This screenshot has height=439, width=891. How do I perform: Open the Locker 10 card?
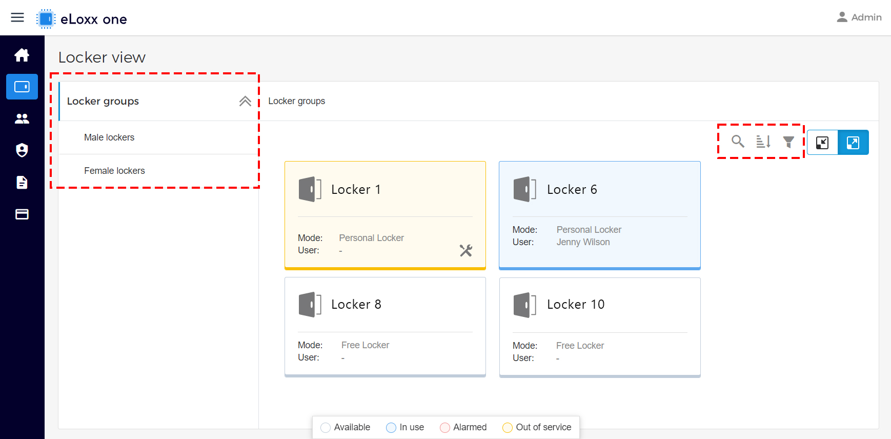pyautogui.click(x=600, y=328)
